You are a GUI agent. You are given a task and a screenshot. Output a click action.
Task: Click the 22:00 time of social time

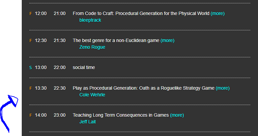click(60, 68)
